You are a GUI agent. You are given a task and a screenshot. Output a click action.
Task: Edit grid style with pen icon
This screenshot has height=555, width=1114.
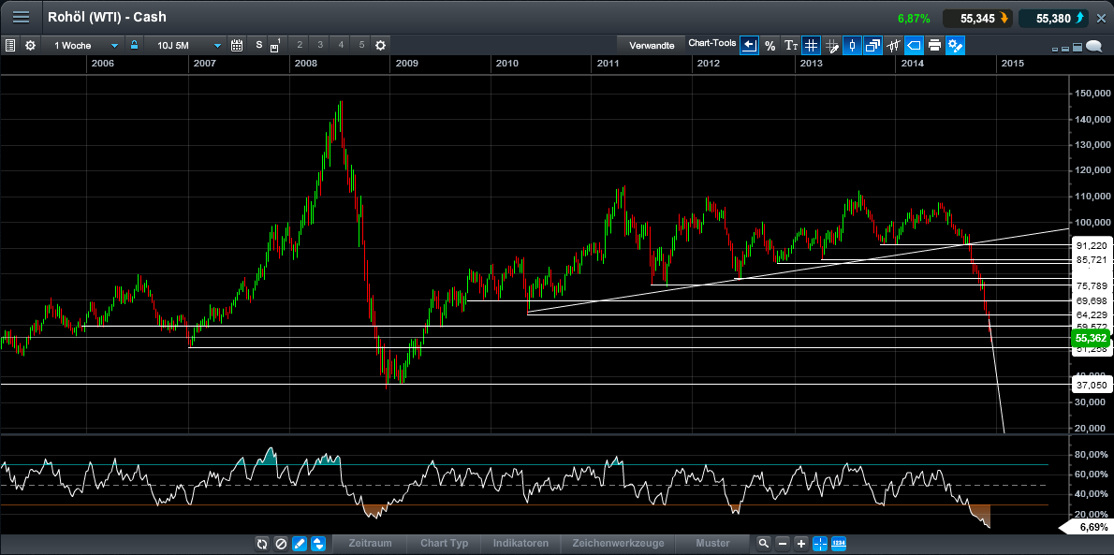pos(832,46)
